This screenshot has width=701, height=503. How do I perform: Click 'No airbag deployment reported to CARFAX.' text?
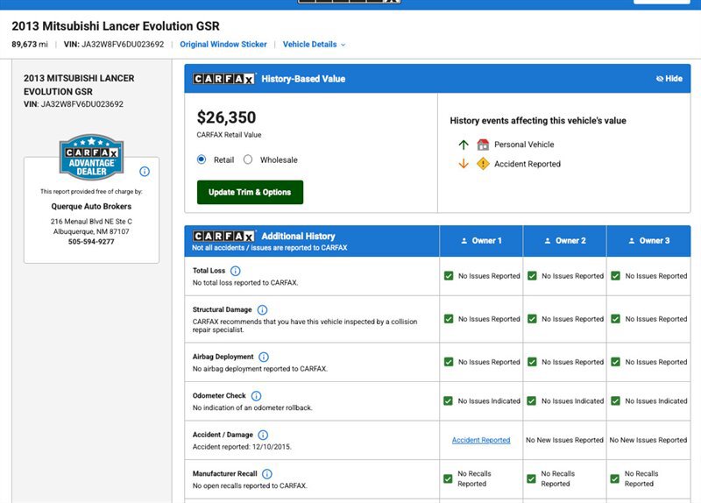pyautogui.click(x=260, y=369)
